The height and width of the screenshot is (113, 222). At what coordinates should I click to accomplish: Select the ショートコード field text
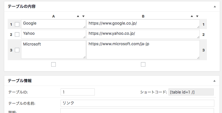(x=191, y=92)
